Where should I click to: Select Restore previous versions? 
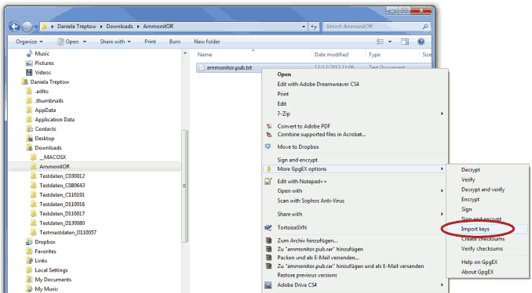[x=307, y=275]
